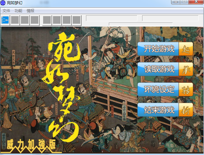Maximize the 宛如梦幻 window
This screenshot has width=204, height=155.
pos(184,2)
